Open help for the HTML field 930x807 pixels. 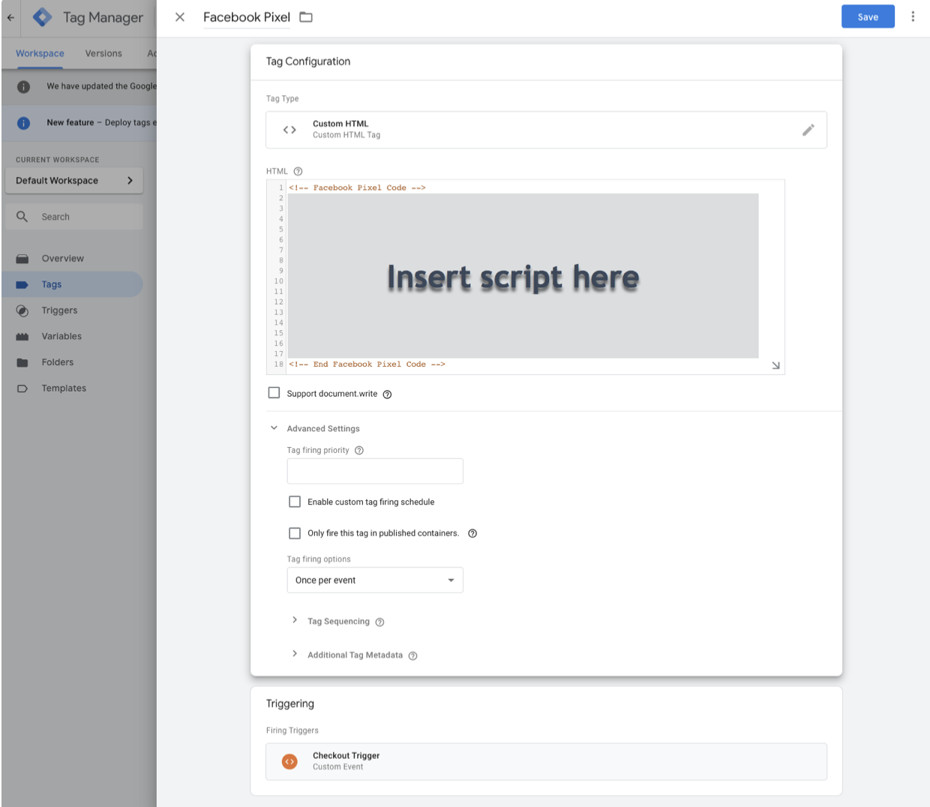tap(298, 172)
